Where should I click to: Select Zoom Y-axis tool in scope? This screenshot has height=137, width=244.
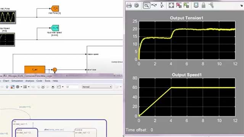(162, 5)
